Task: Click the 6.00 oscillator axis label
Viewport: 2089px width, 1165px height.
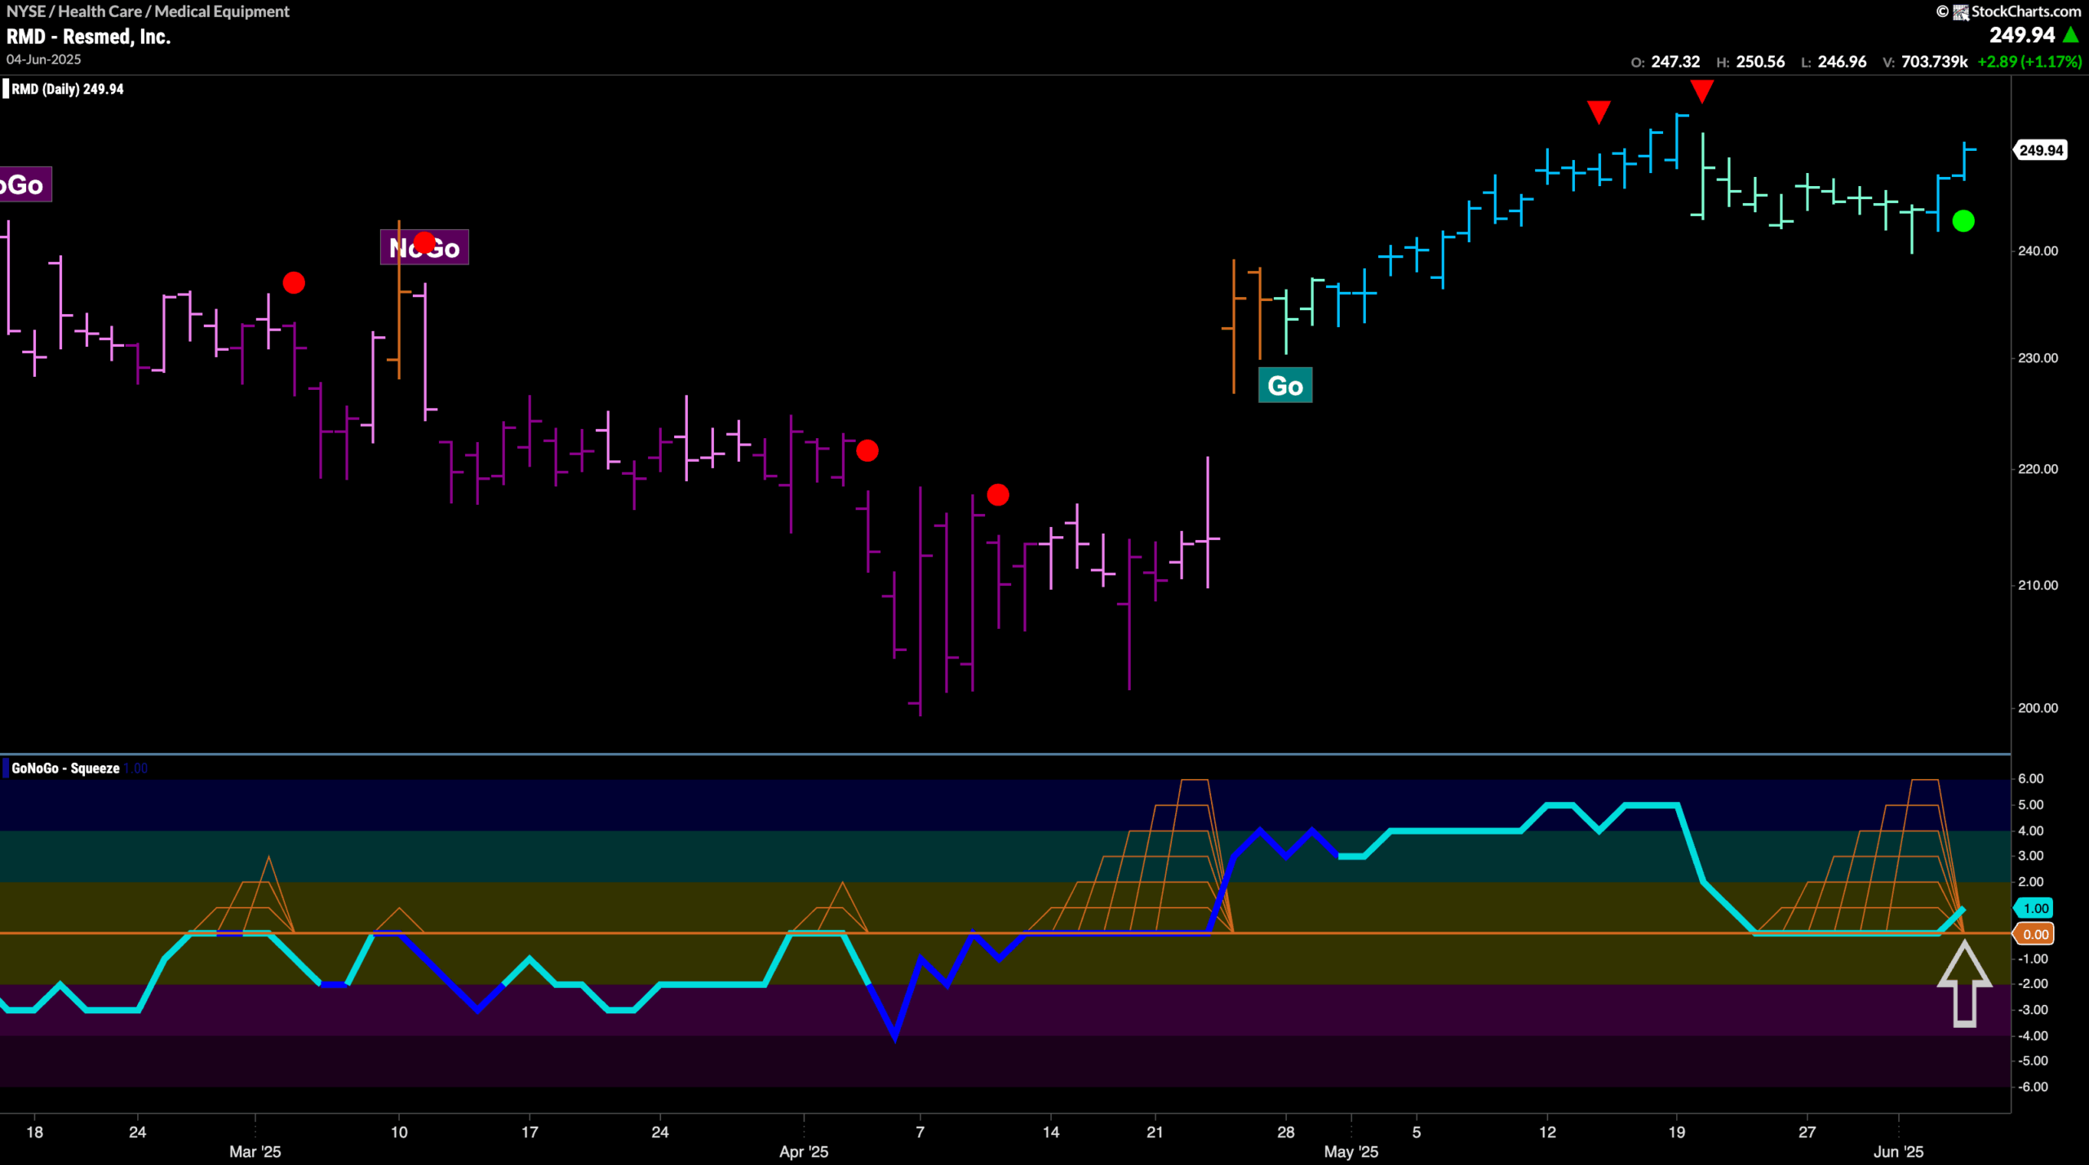Action: click(x=2030, y=778)
